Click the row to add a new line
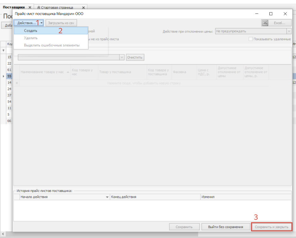This screenshot has height=238, width=296. [144, 83]
